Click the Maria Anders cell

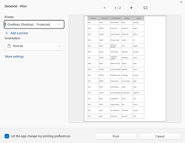[116, 22]
